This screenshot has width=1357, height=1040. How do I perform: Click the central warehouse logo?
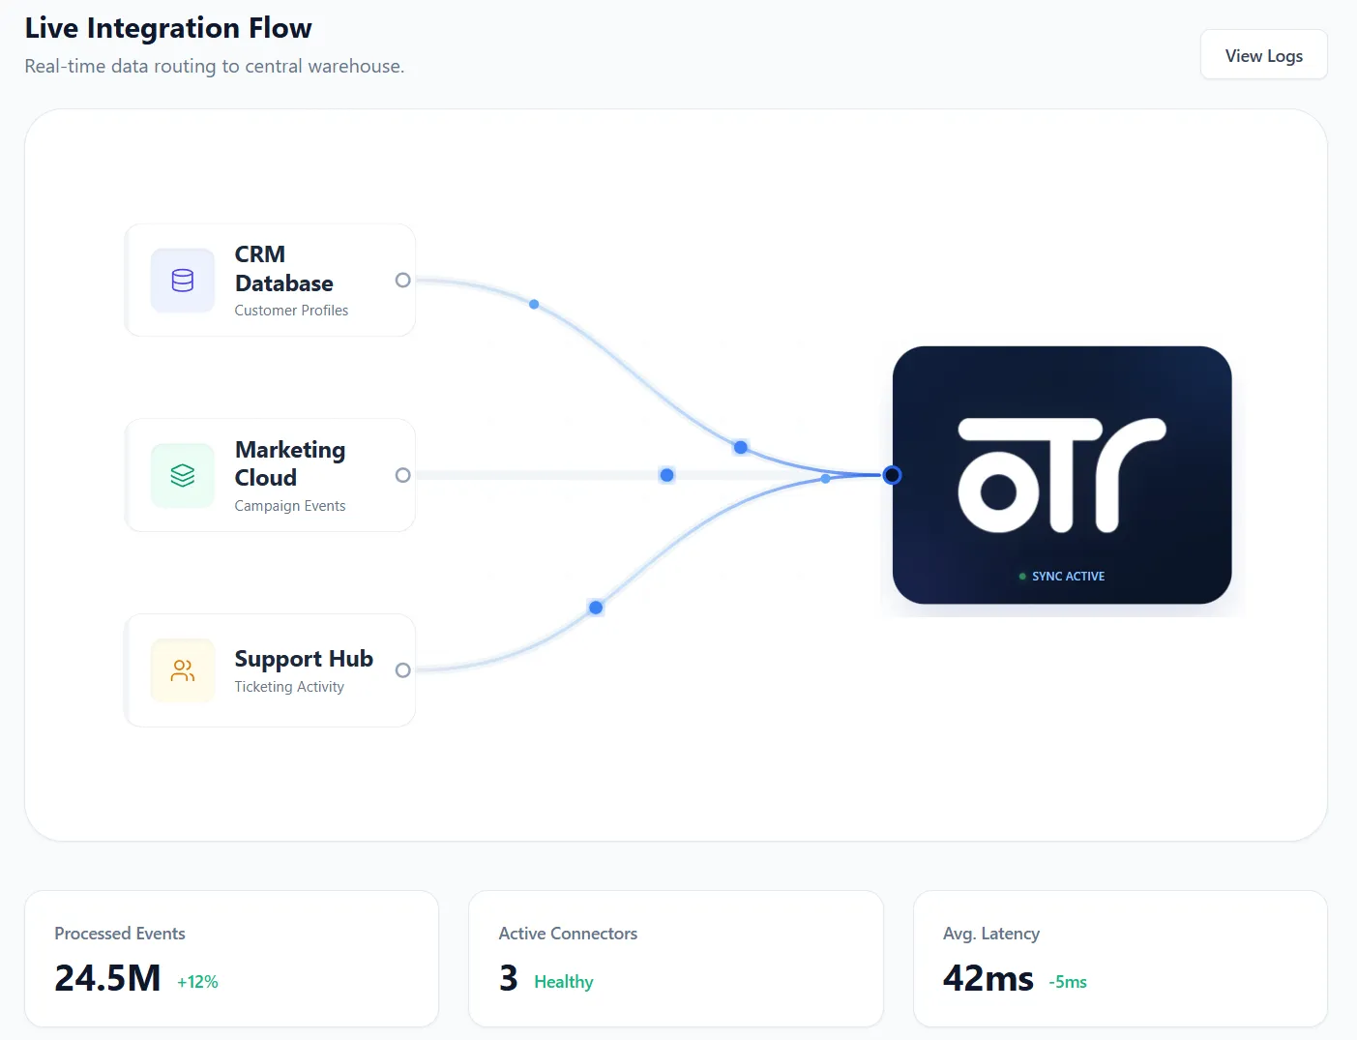tap(1062, 475)
